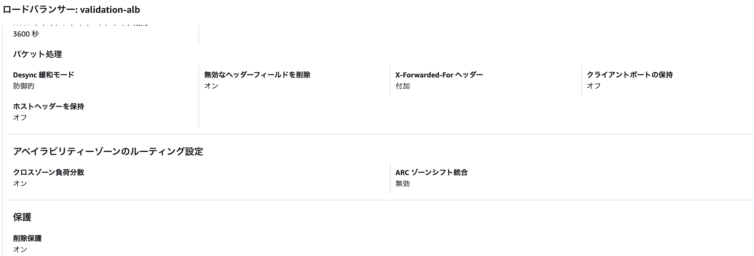Click オン under 無効なヘッダーフィールドを削除
Viewport: 754px width, 256px height.
[x=211, y=86]
